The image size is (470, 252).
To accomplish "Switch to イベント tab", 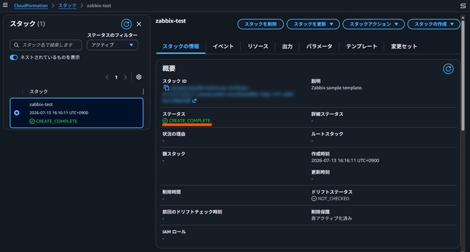I will [223, 46].
